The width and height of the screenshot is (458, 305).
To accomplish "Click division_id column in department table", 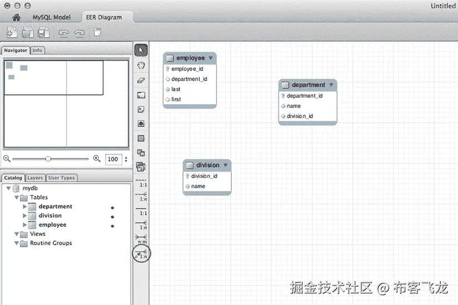I will click(308, 116).
